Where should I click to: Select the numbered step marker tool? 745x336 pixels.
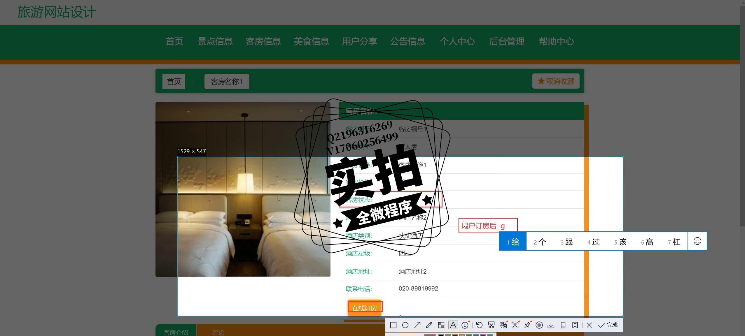(x=465, y=325)
